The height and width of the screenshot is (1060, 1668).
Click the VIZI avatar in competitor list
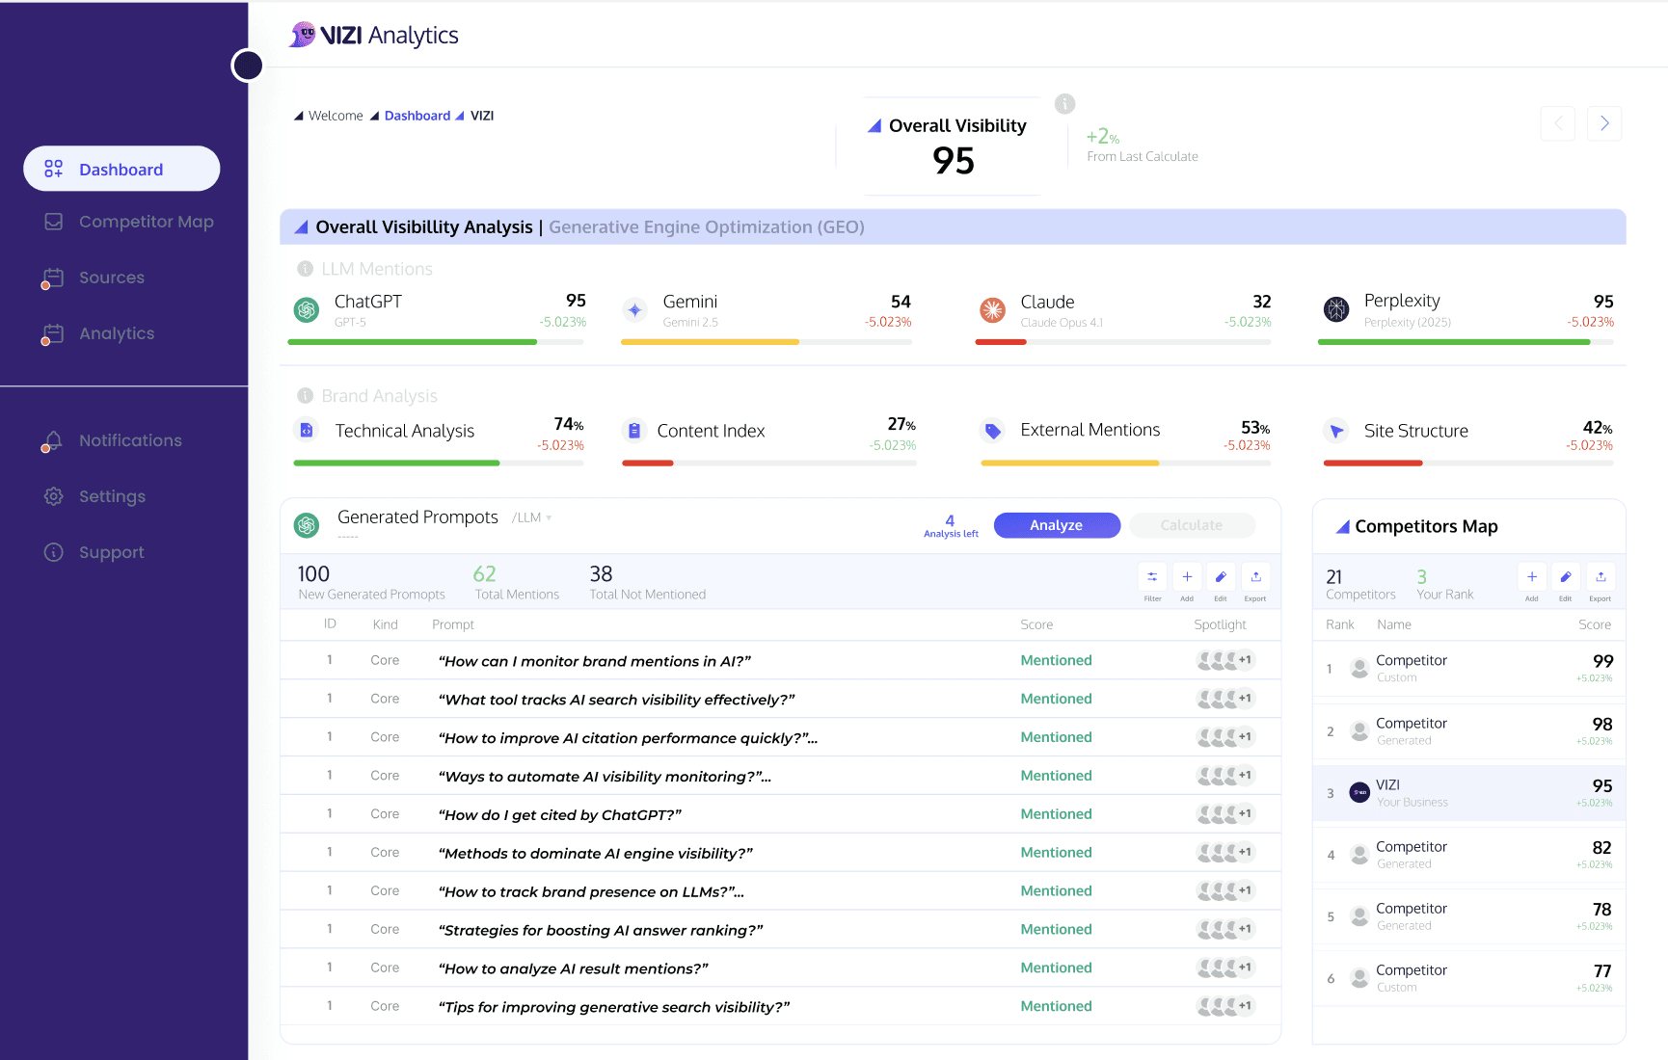coord(1359,792)
